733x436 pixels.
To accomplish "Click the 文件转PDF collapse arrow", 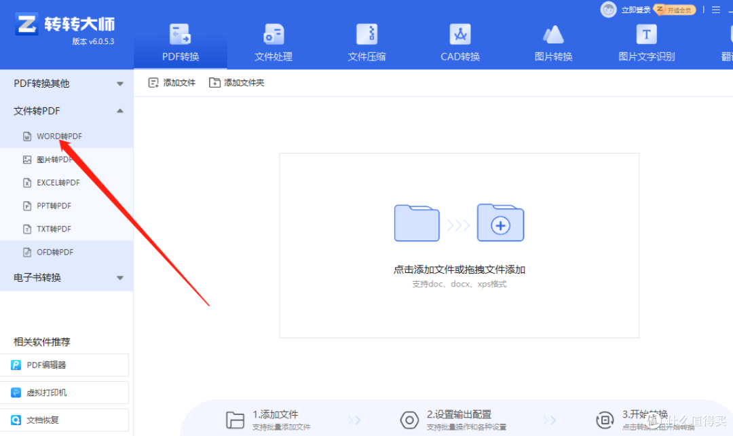I will [x=120, y=111].
